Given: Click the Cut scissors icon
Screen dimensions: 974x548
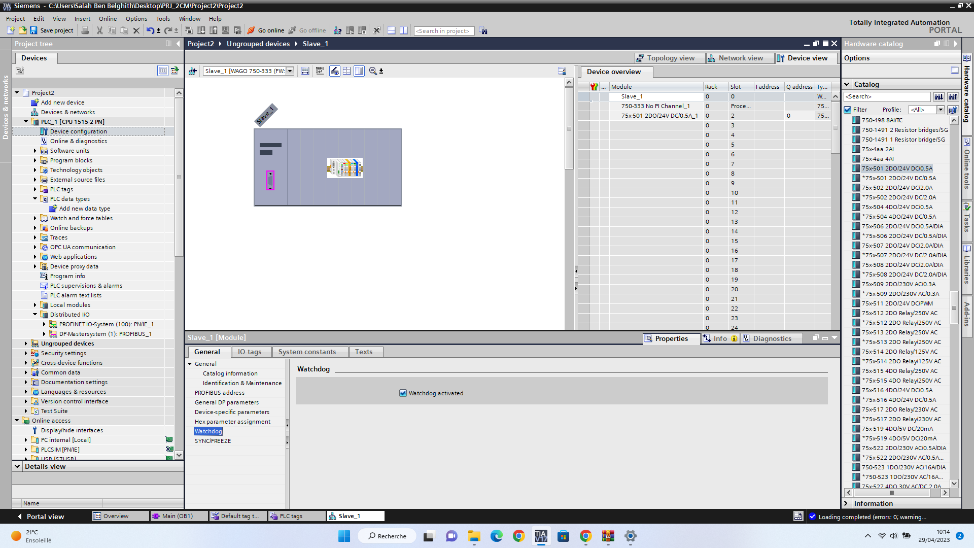Looking at the screenshot, I should pos(99,30).
